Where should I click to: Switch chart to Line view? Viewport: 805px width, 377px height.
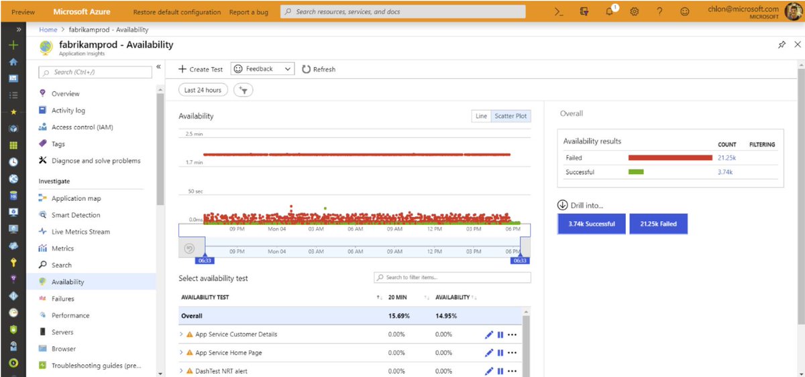[481, 116]
